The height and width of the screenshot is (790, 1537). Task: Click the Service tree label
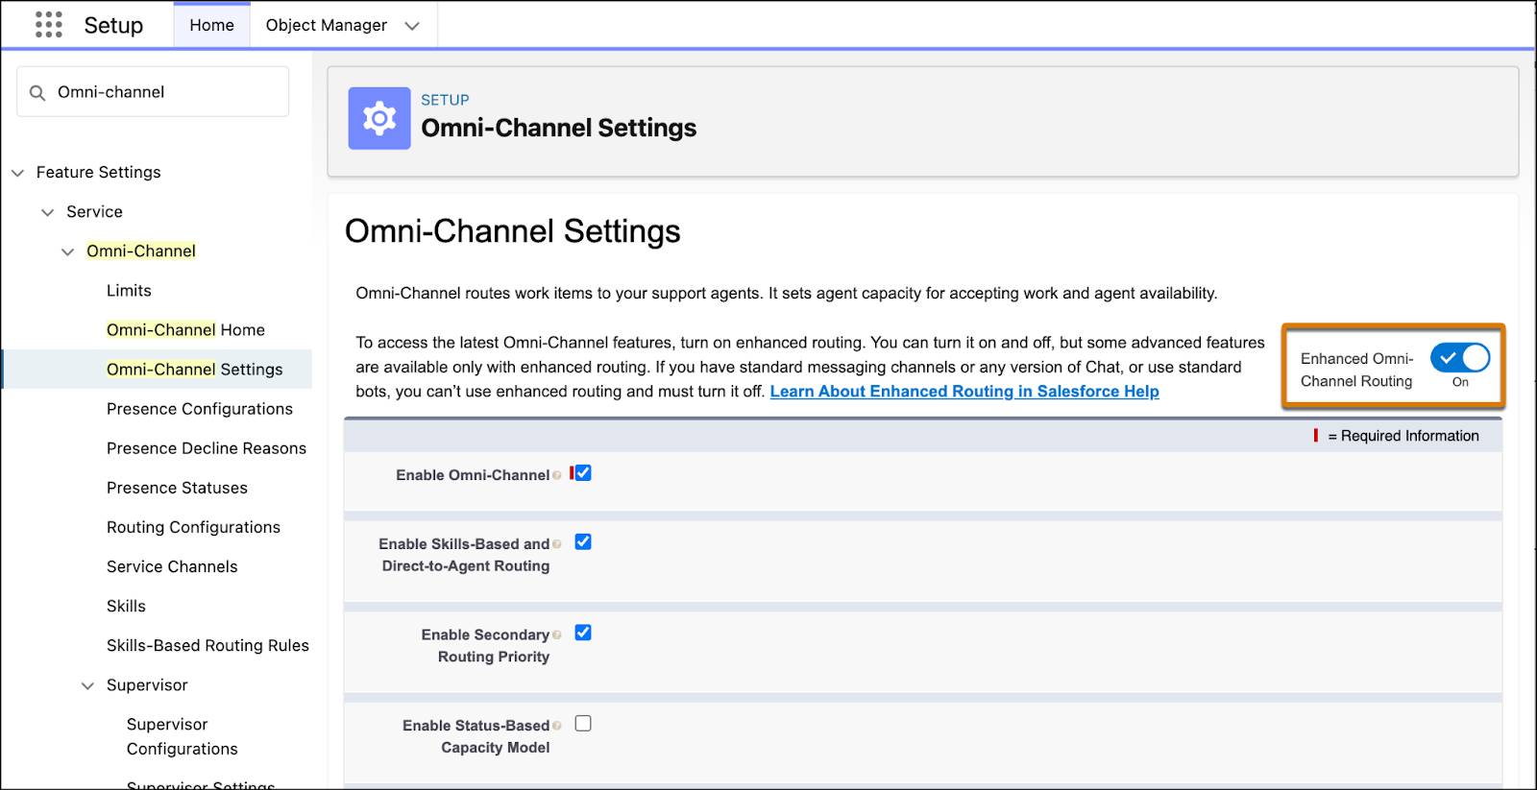click(94, 212)
